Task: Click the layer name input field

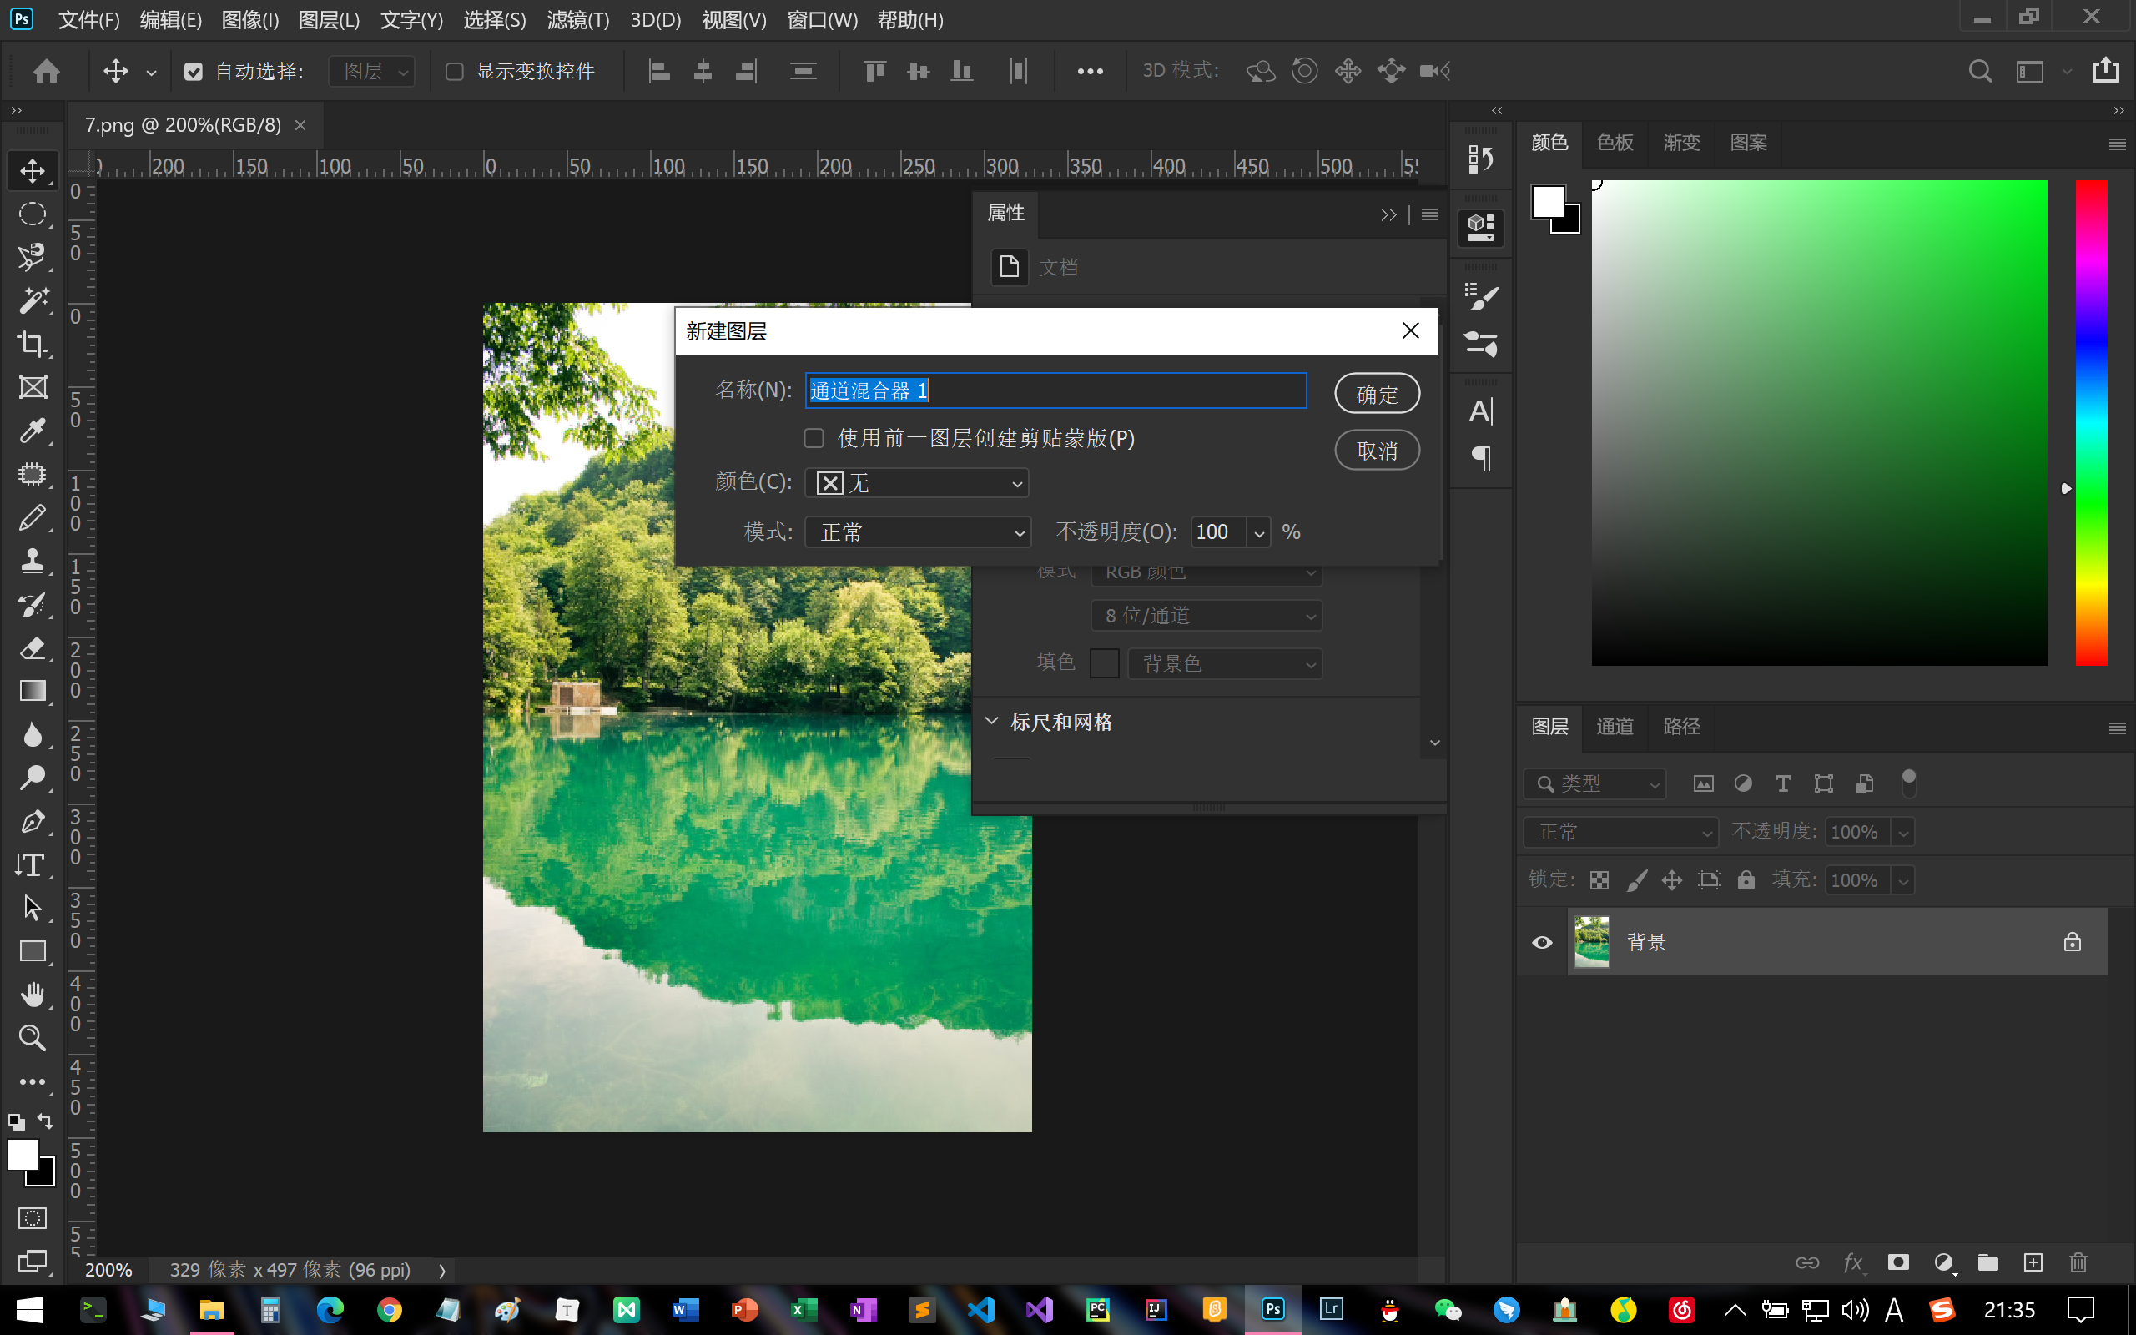Action: 1055,390
